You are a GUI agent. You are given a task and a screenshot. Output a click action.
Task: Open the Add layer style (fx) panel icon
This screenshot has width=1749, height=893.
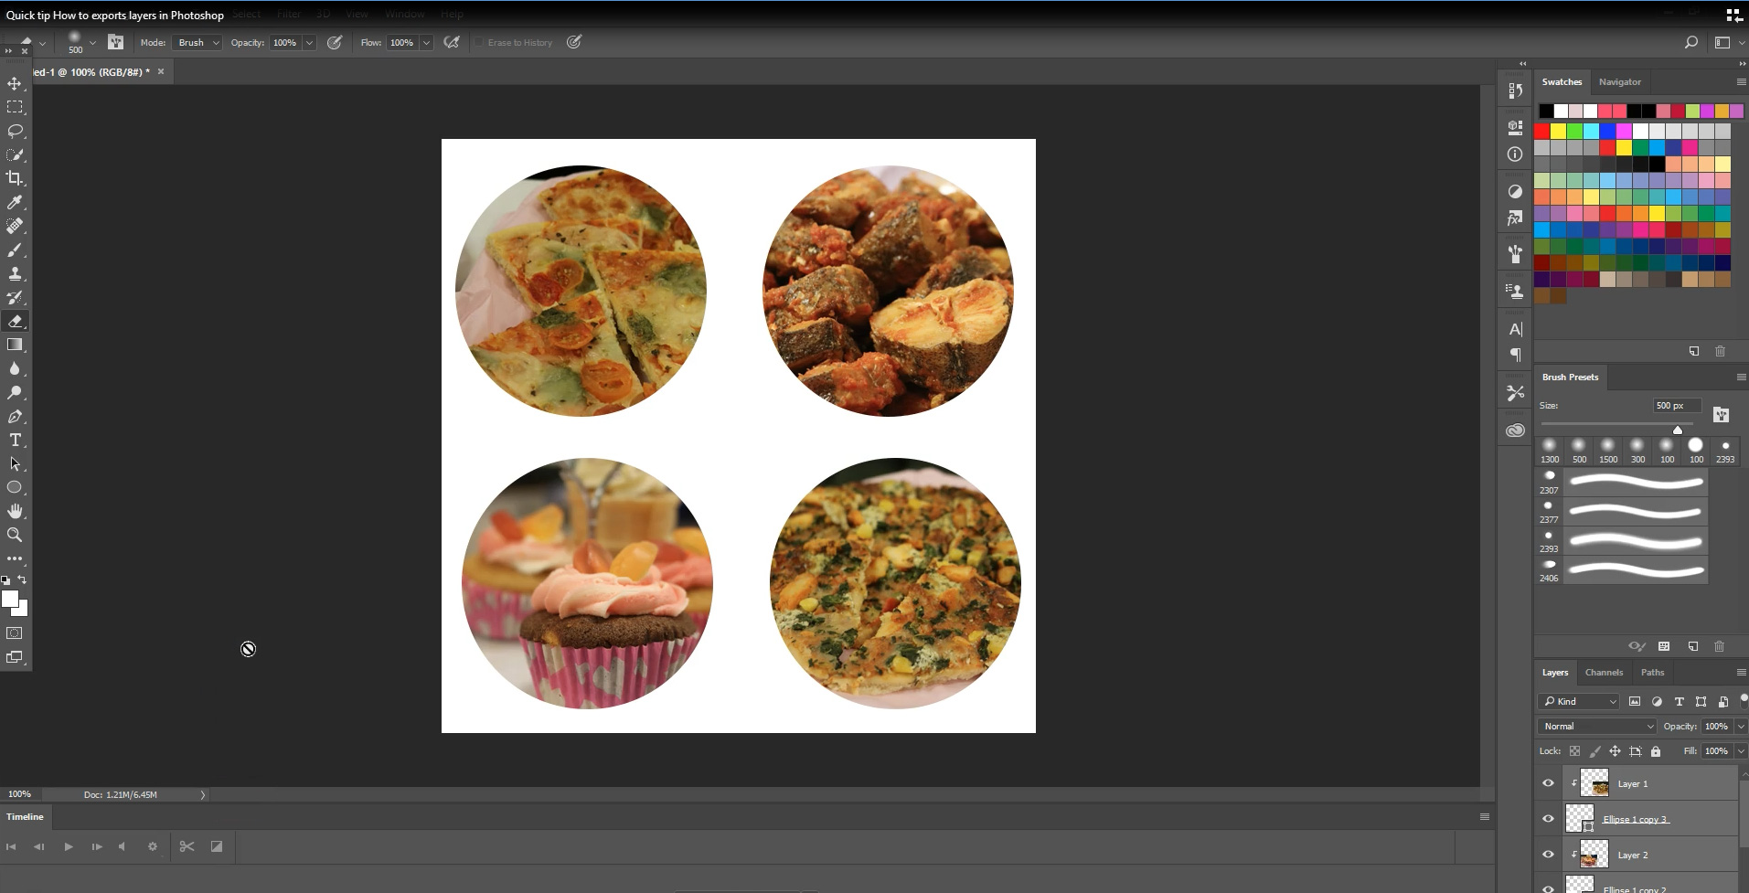tap(1515, 218)
